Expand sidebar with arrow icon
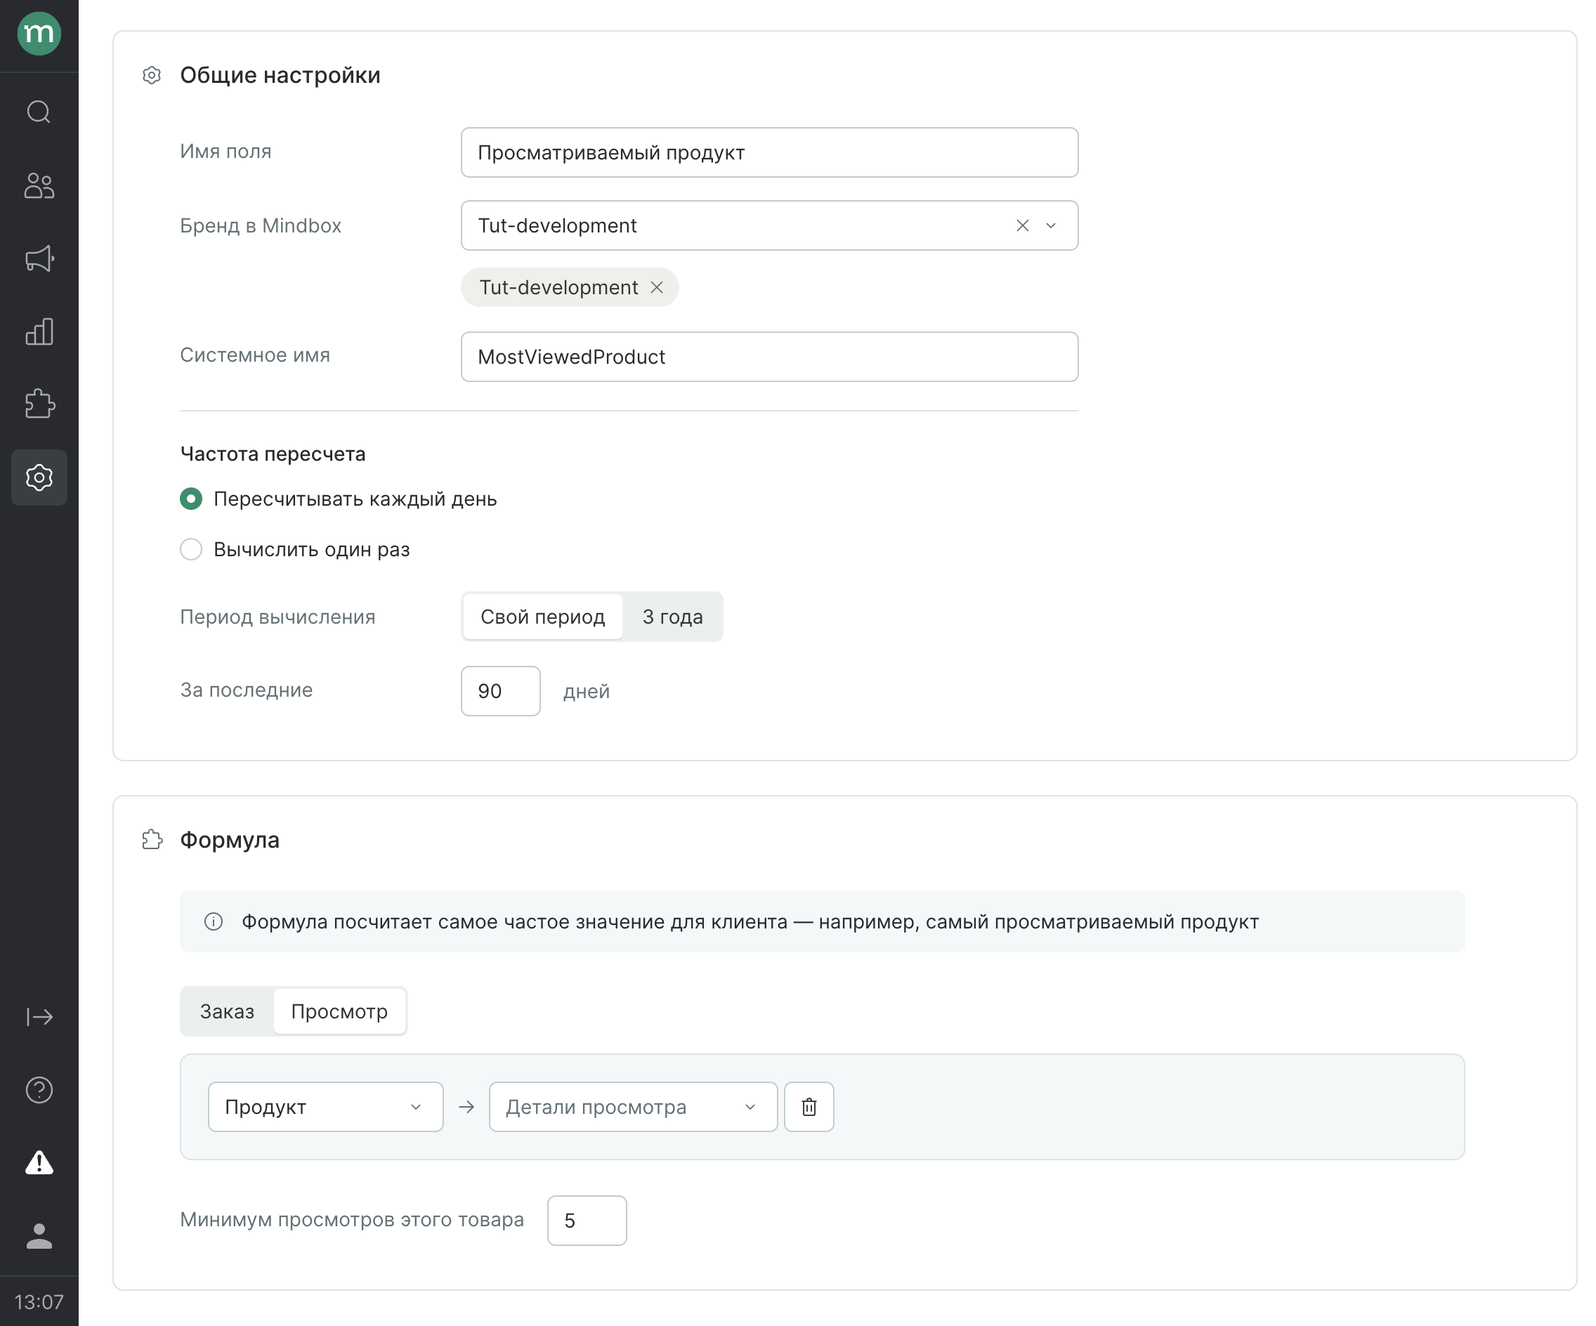The height and width of the screenshot is (1326, 1596). pyautogui.click(x=39, y=1017)
